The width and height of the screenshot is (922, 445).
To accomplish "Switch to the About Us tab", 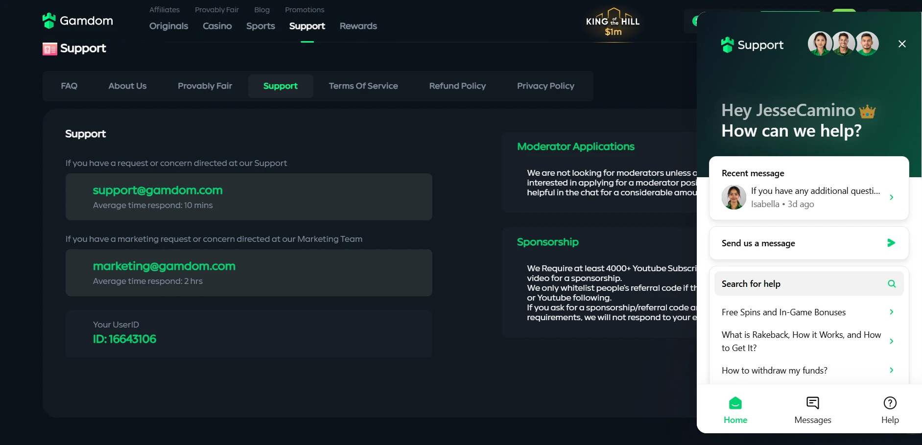I will click(x=127, y=86).
